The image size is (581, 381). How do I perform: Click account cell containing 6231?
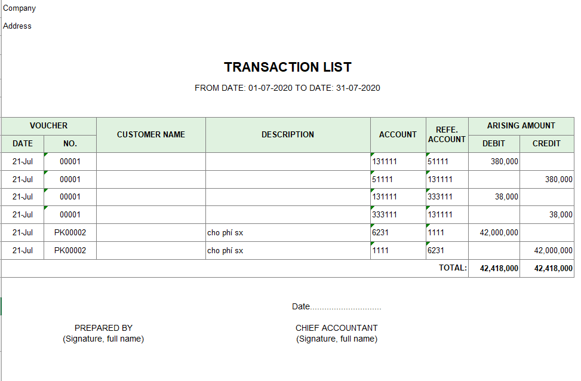[398, 233]
